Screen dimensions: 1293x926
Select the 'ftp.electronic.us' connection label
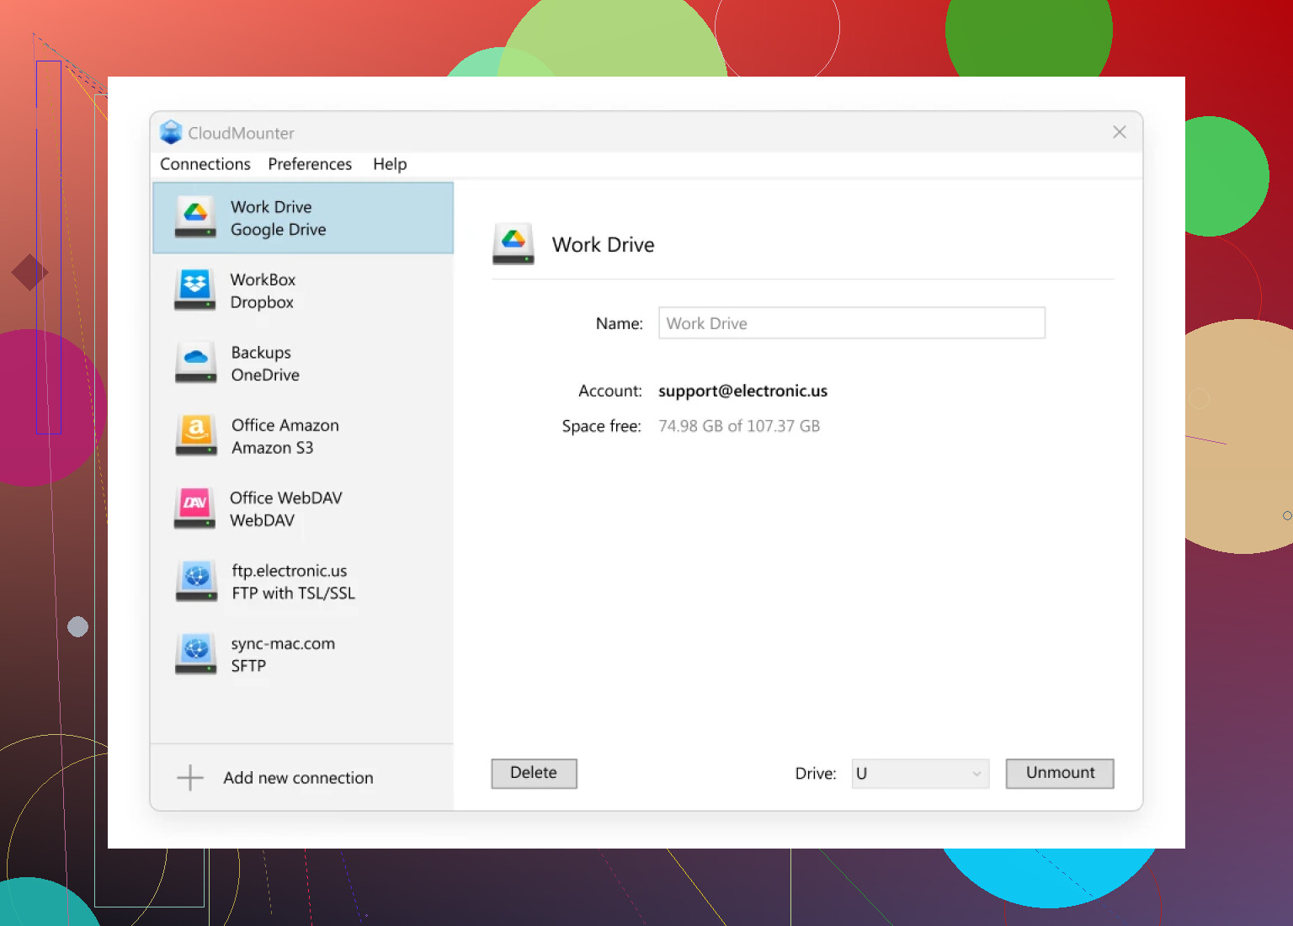[x=290, y=571]
